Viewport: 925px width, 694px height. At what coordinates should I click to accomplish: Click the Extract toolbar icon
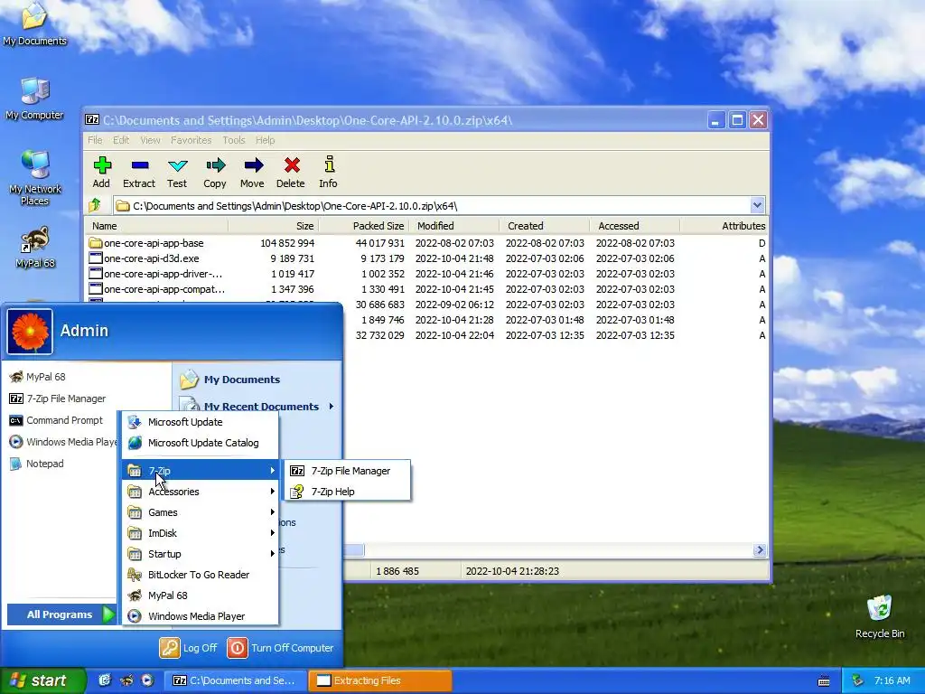point(139,173)
